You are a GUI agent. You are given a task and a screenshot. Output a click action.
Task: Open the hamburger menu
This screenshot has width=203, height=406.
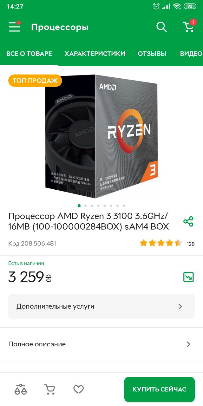15,27
